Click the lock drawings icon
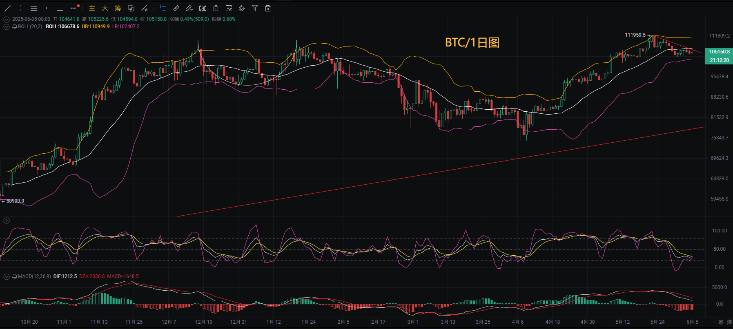733x329 pixels. [216, 8]
